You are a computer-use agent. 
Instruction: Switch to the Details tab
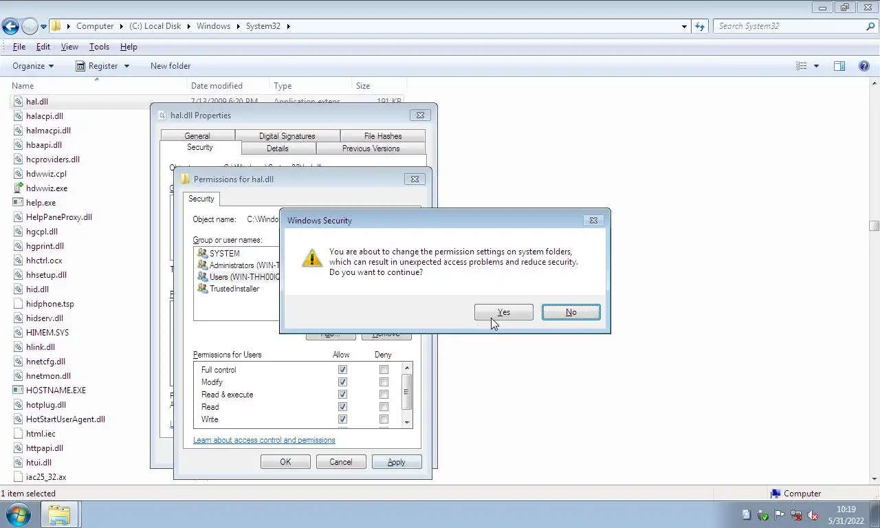coord(278,148)
